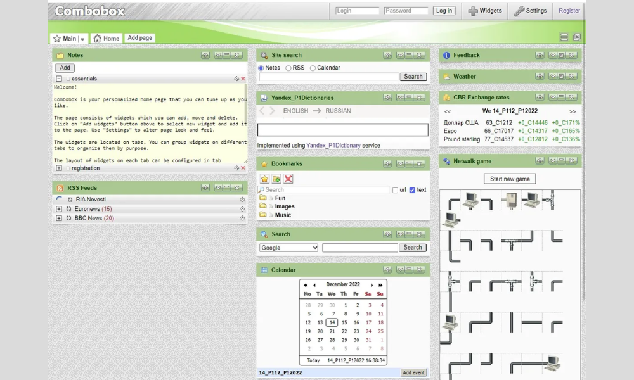Select the RSS radio in Site search
The height and width of the screenshot is (380, 634).
coord(288,68)
